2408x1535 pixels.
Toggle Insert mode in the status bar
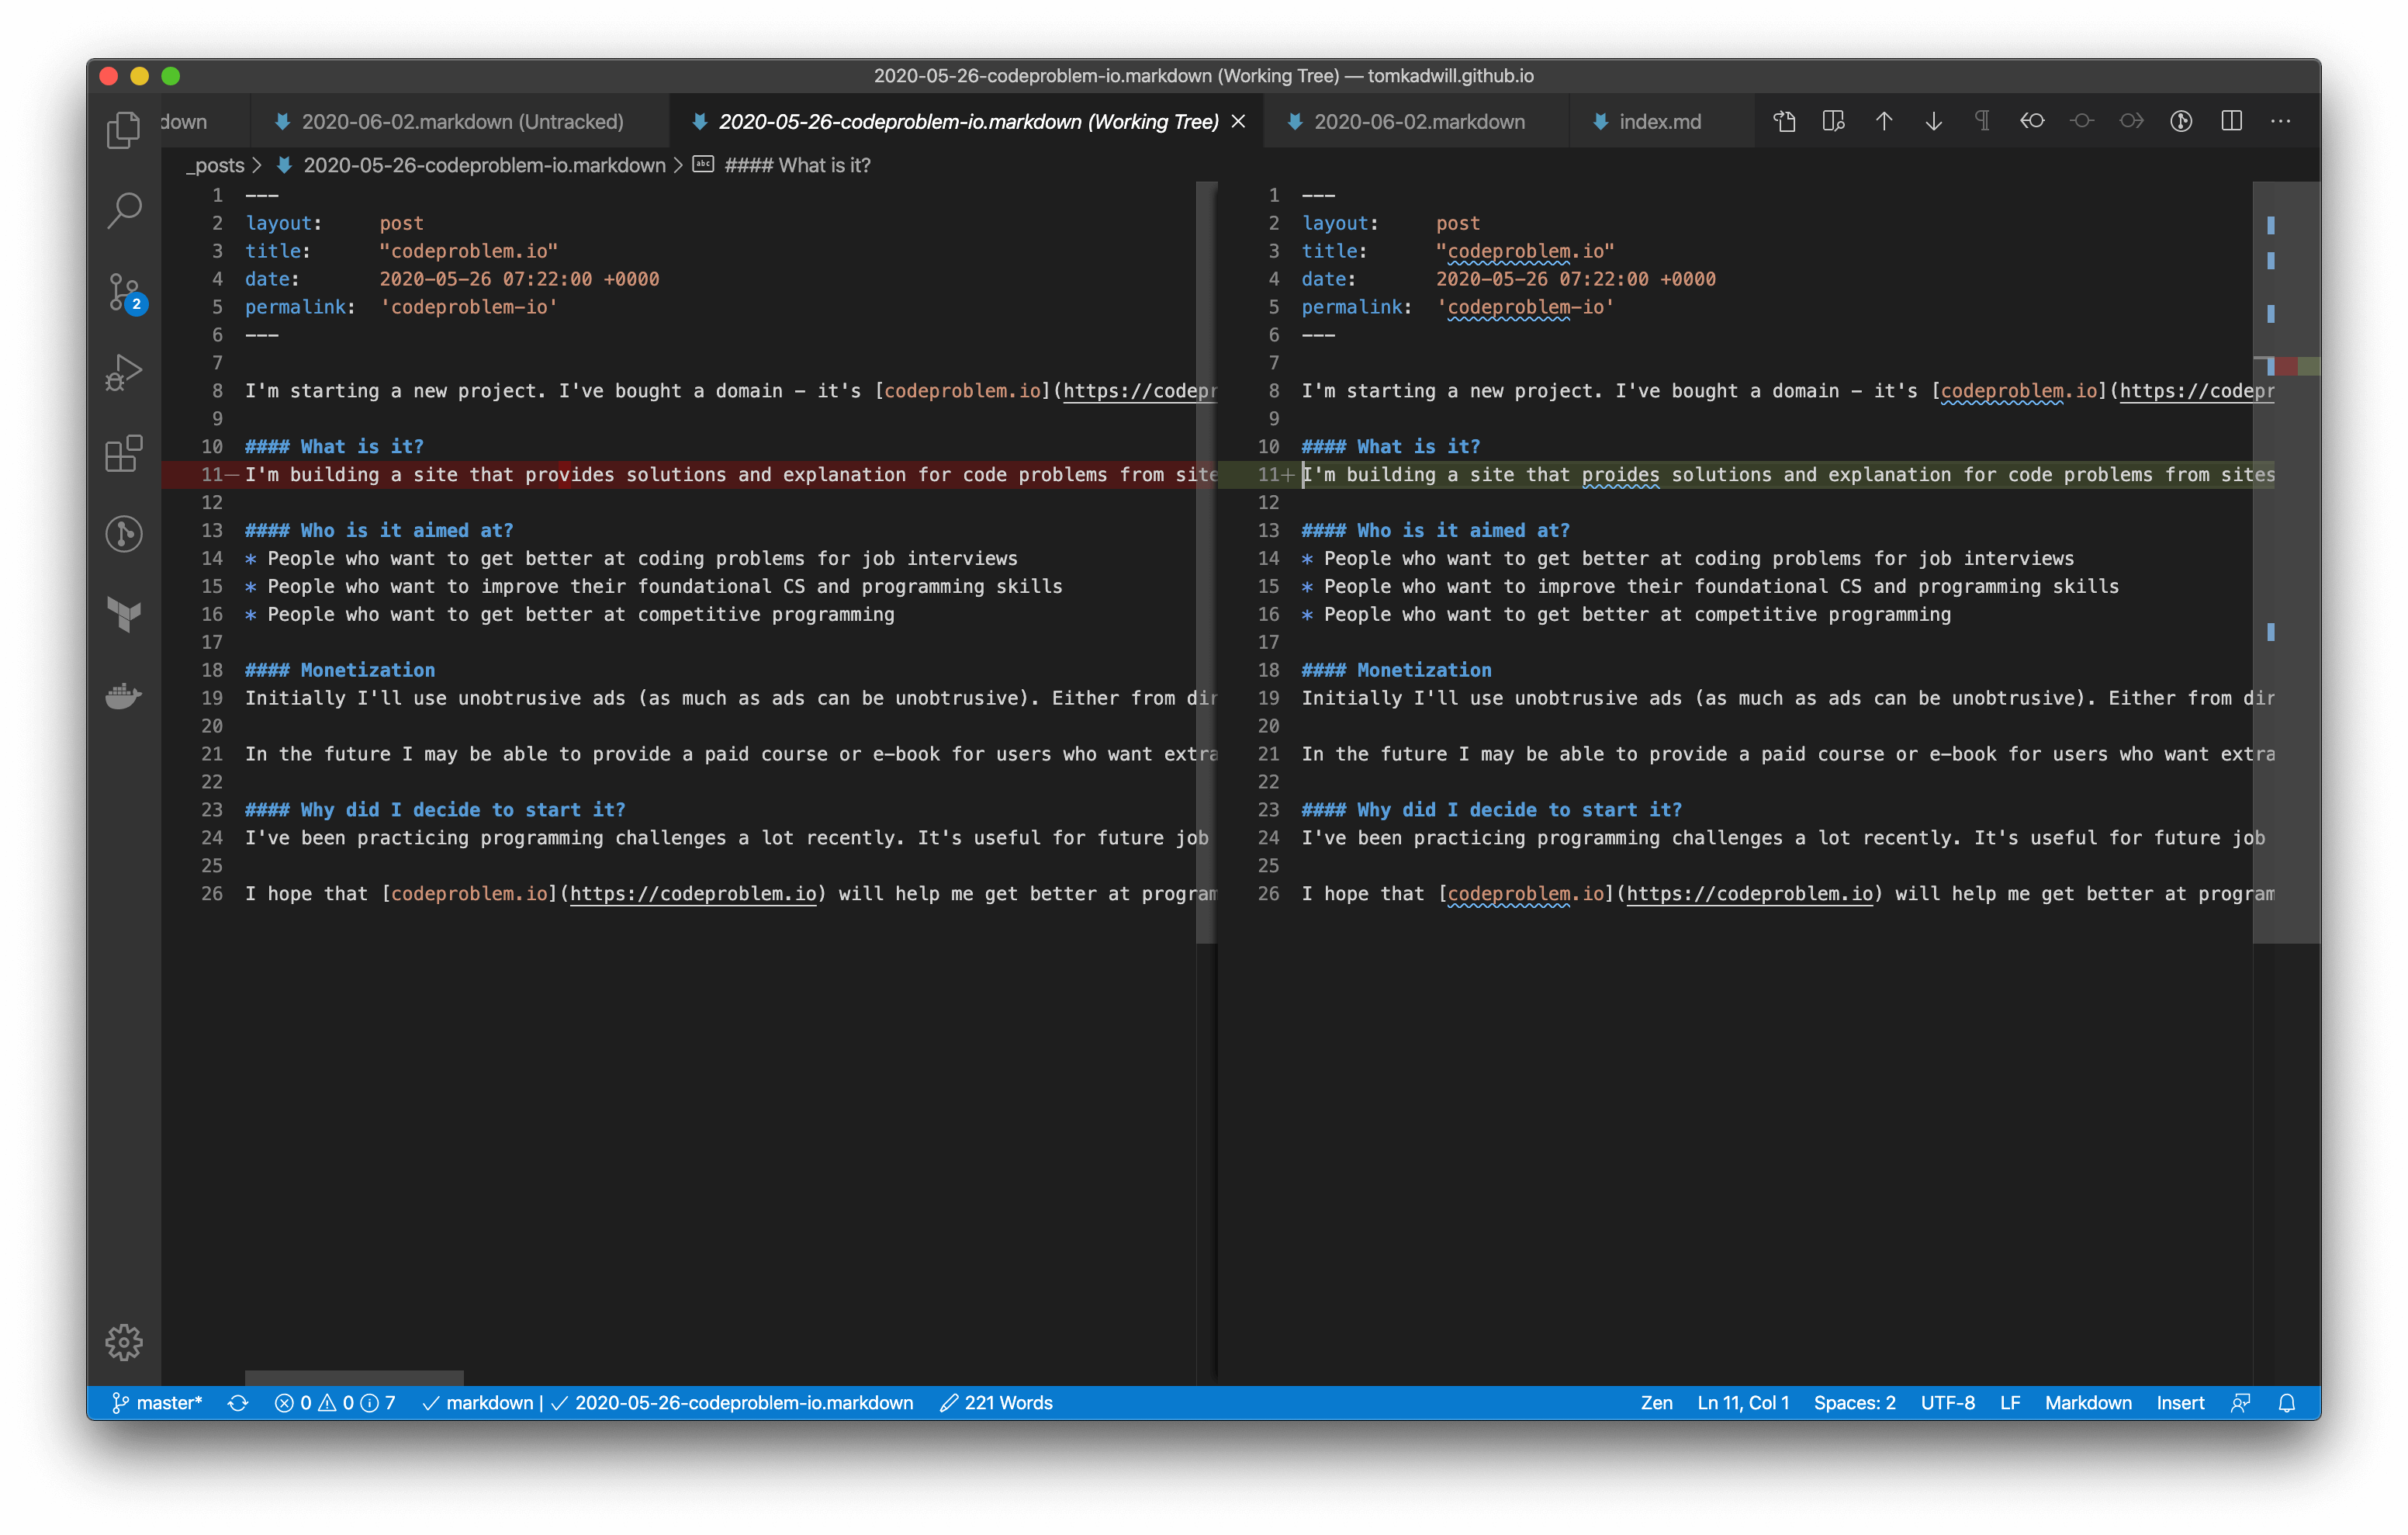pyautogui.click(x=2181, y=1403)
